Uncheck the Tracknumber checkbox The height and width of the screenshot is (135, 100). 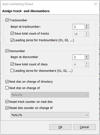7,20
